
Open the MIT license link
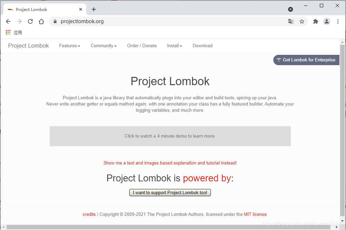[x=255, y=214]
